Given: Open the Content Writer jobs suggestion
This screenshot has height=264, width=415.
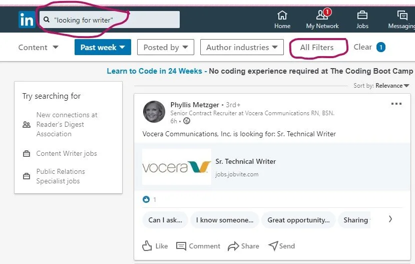Looking at the screenshot, I should tap(67, 154).
